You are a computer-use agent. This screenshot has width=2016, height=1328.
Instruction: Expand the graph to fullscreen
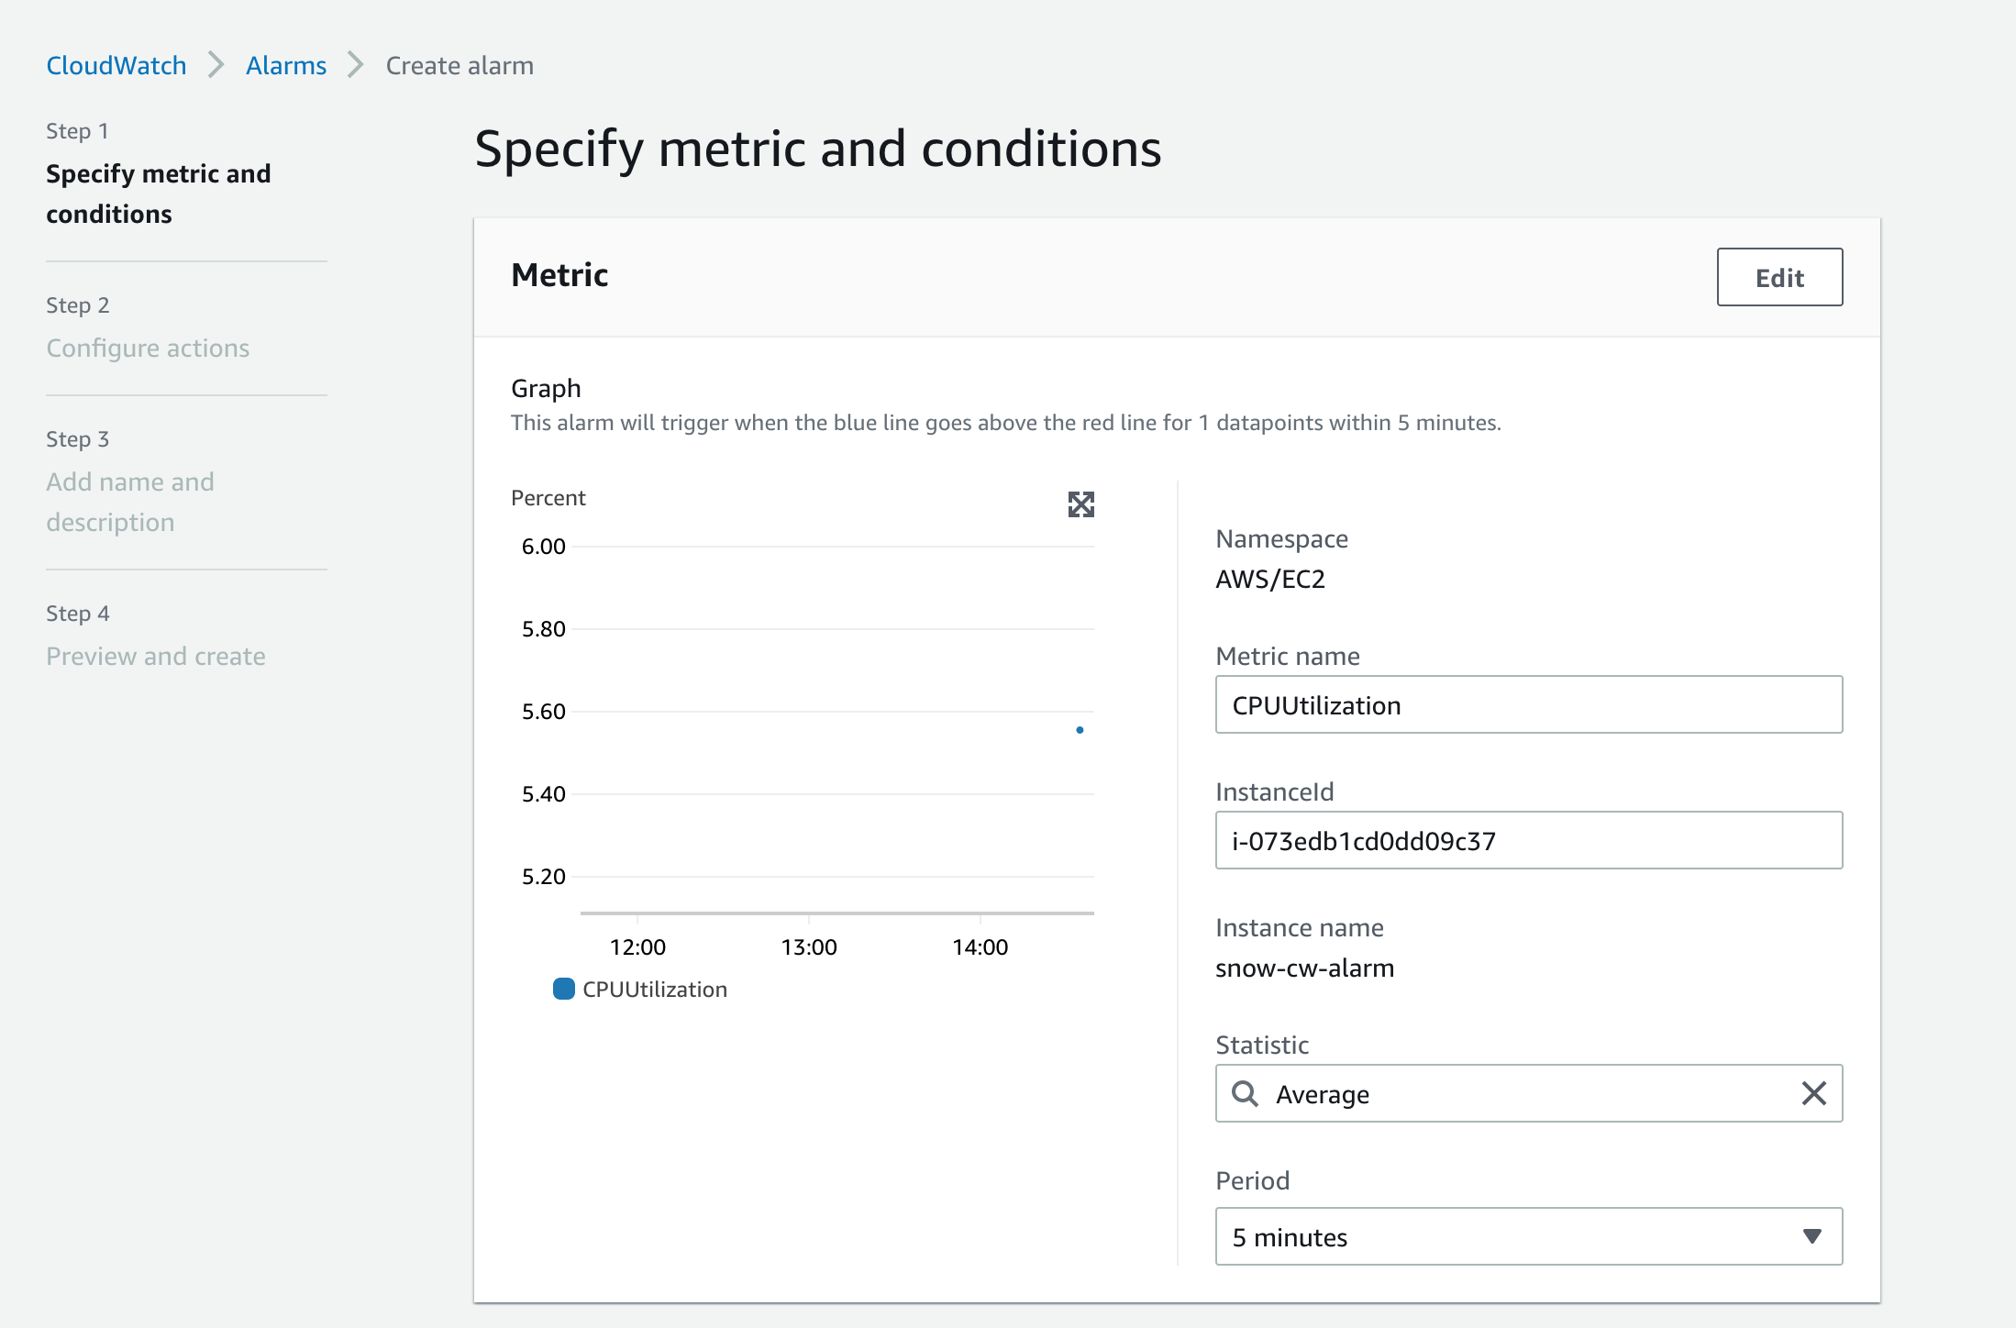(1081, 504)
